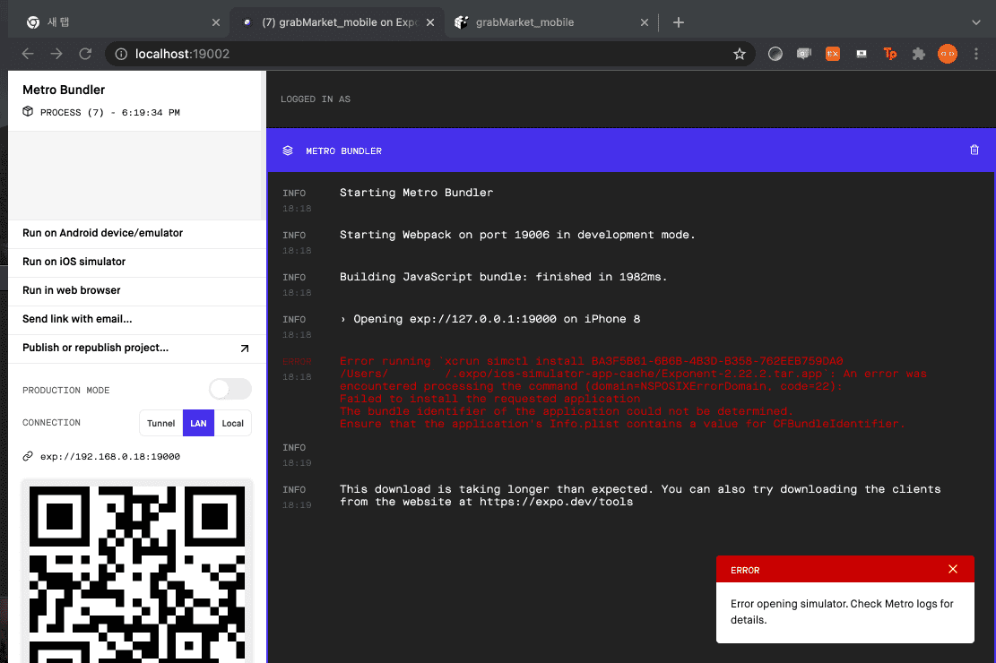Toggle Production Mode switch
Image resolution: width=996 pixels, height=663 pixels.
[230, 389]
